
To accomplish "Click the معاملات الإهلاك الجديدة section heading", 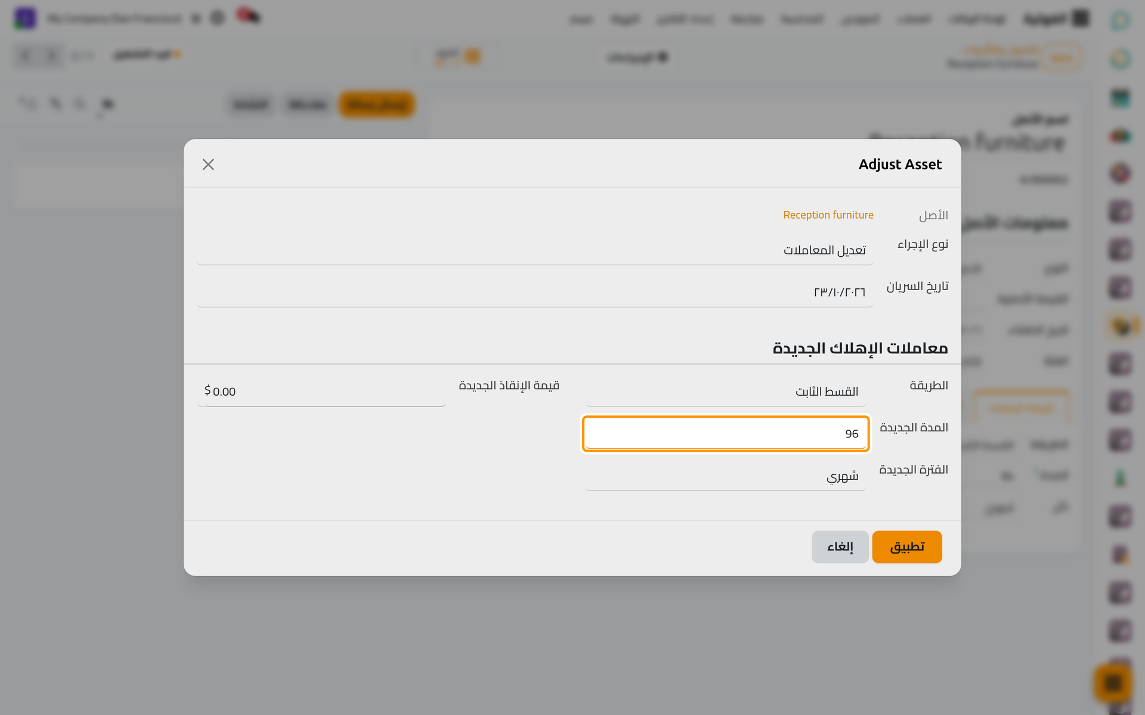I will coord(860,348).
